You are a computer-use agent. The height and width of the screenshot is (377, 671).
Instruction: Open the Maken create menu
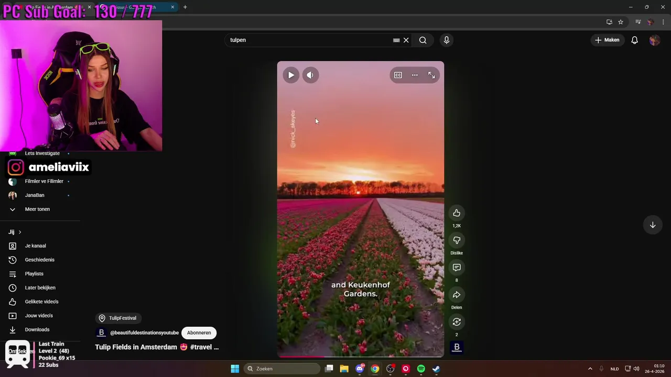coord(607,40)
